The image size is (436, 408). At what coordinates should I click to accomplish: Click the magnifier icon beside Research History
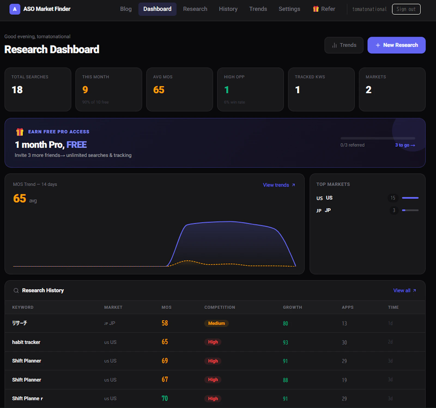[16, 290]
